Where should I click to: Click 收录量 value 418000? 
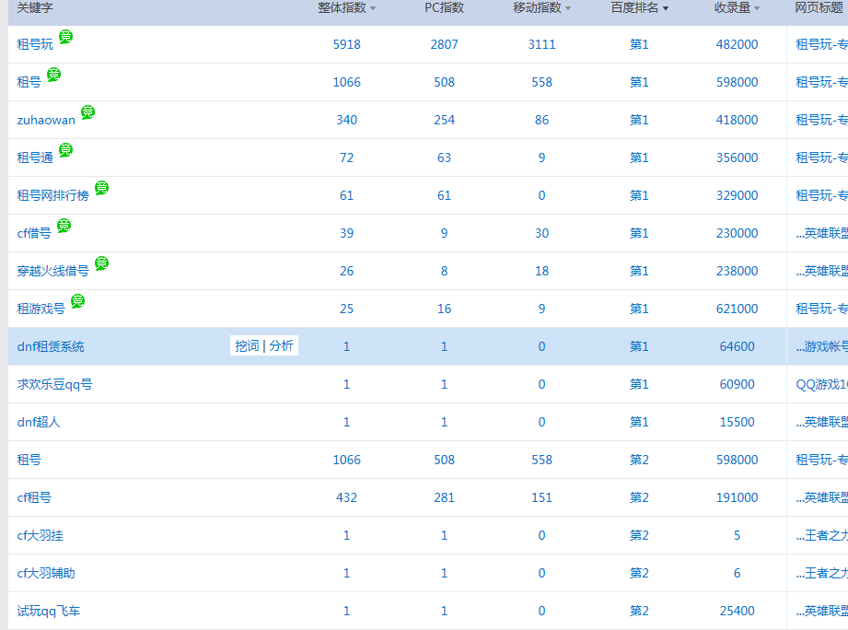(x=738, y=120)
